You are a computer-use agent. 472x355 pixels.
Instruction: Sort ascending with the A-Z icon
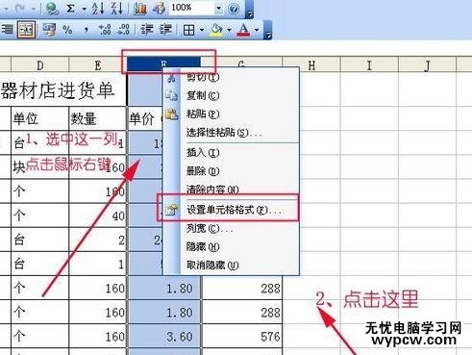98,8
